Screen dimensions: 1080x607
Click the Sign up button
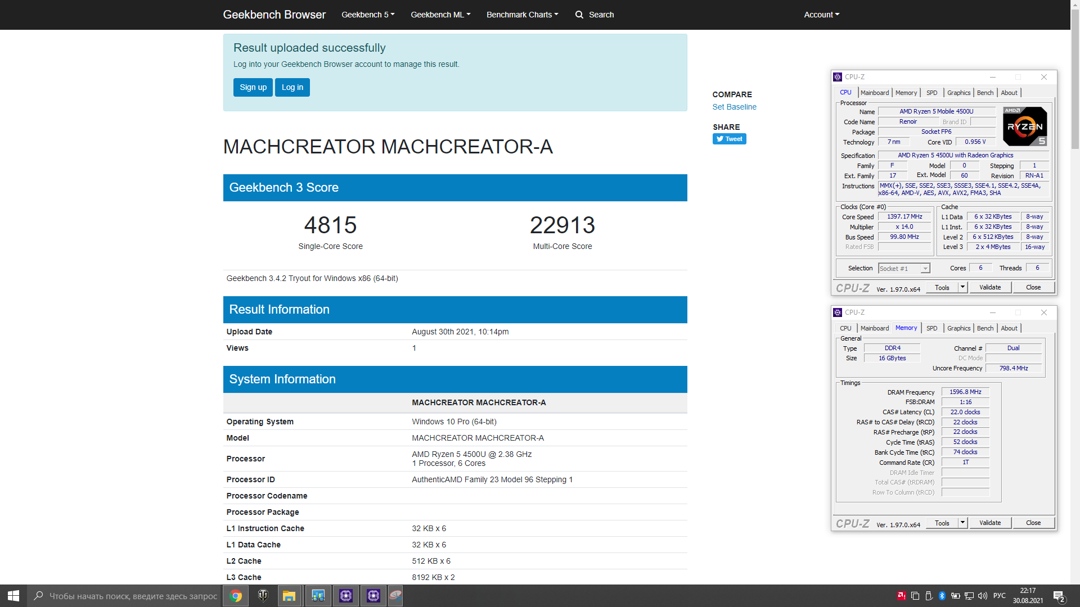point(253,87)
